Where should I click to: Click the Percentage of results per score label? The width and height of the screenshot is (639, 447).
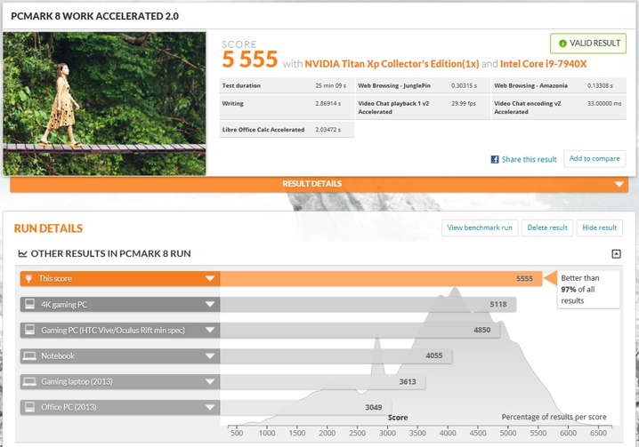tap(554, 417)
